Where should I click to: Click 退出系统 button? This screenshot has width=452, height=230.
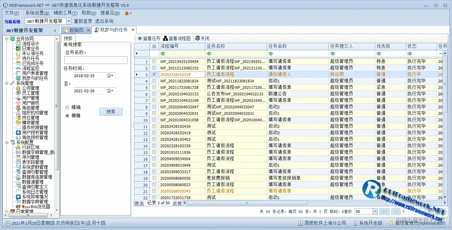tap(104, 21)
